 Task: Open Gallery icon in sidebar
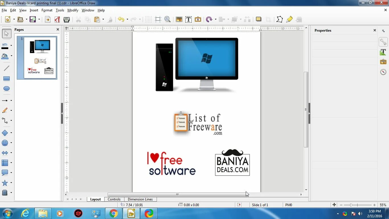point(383,62)
